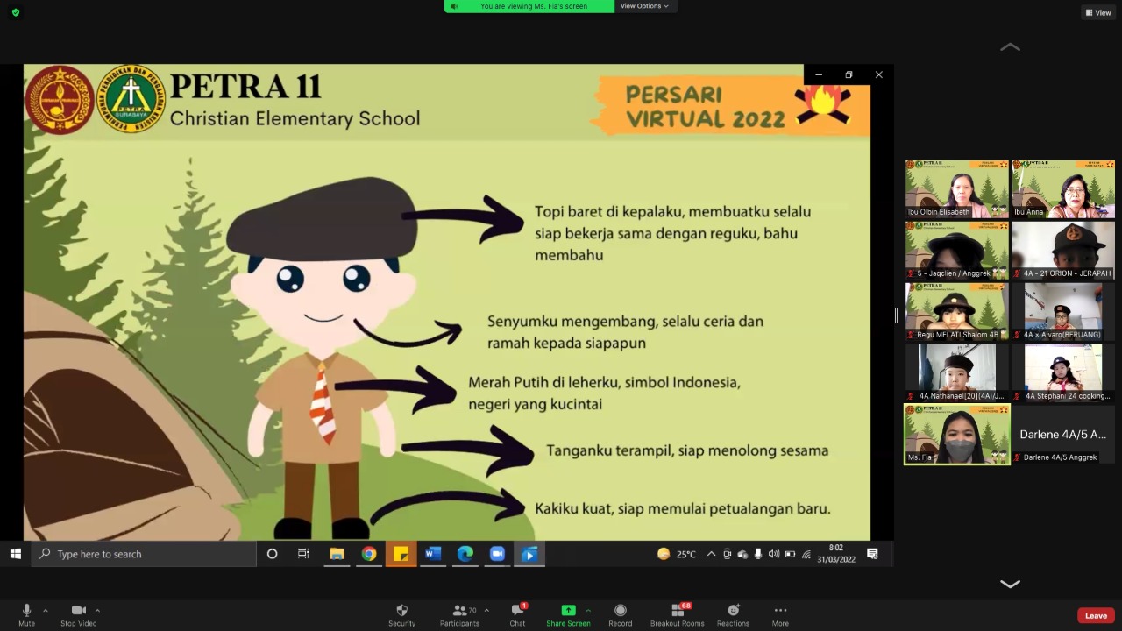Click the red Leave button
Viewport: 1122px width, 631px height.
(x=1096, y=615)
